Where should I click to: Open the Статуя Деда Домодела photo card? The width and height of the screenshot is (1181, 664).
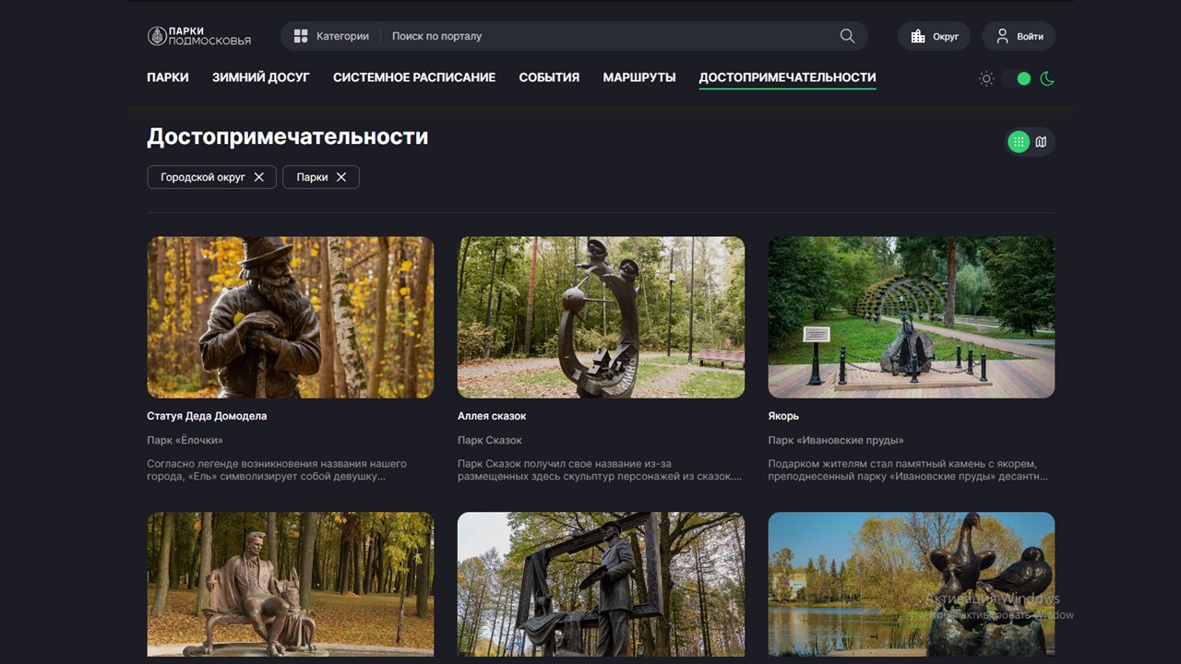[291, 317]
